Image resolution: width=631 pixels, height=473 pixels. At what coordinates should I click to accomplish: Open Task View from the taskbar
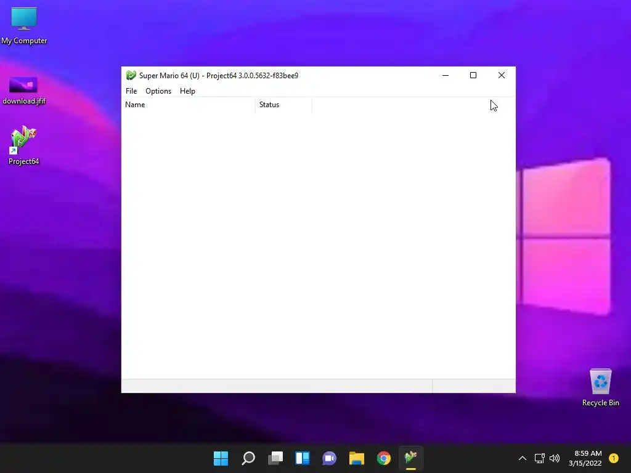pos(275,458)
